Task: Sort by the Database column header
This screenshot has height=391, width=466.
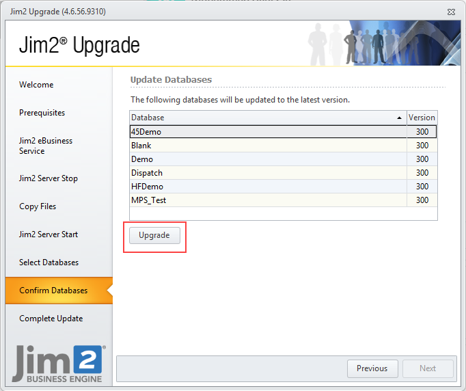Action: [268, 118]
